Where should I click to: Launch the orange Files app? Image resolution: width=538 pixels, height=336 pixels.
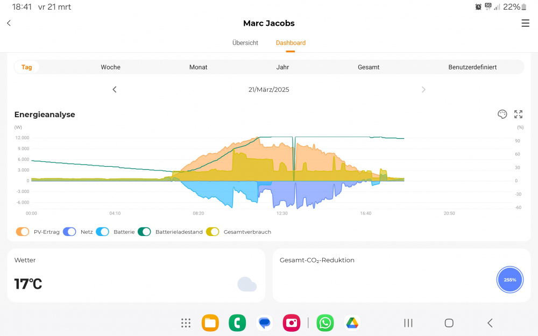click(x=210, y=323)
